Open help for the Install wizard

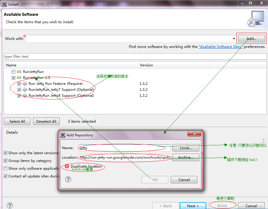(x=10, y=206)
